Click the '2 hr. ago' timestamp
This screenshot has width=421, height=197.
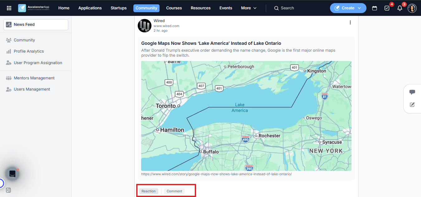coord(160,30)
